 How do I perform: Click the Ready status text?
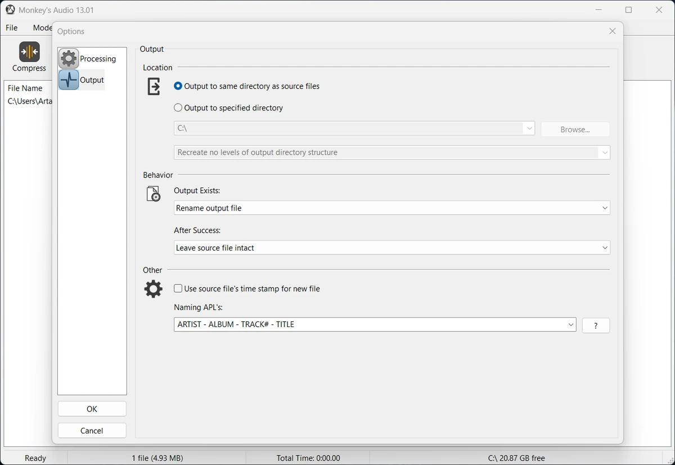35,458
